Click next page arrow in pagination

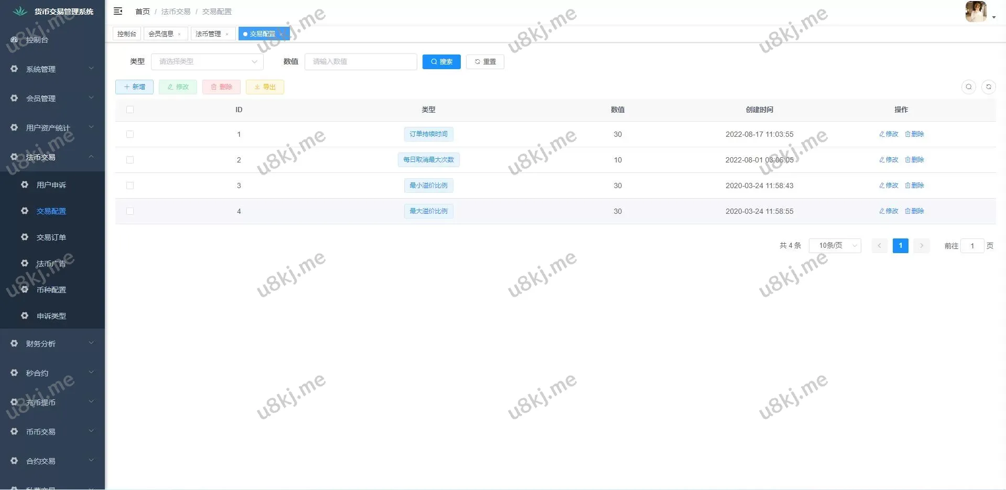pyautogui.click(x=921, y=246)
